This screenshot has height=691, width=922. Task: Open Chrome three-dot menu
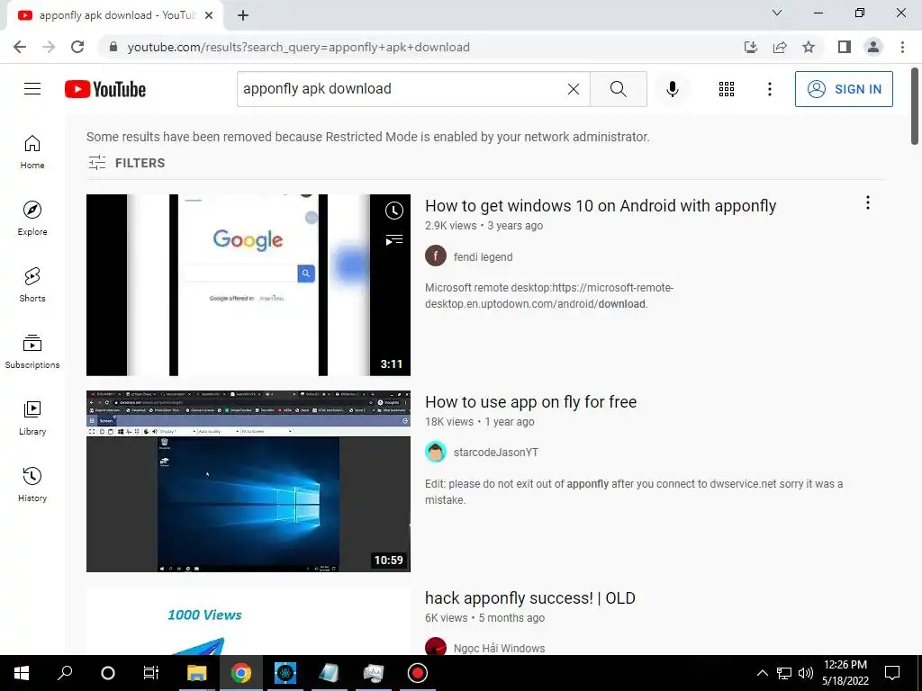tap(902, 47)
